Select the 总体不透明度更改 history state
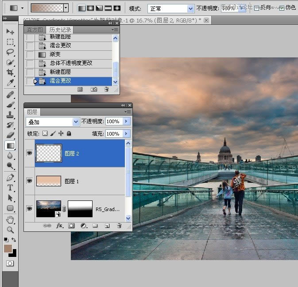 (71, 63)
